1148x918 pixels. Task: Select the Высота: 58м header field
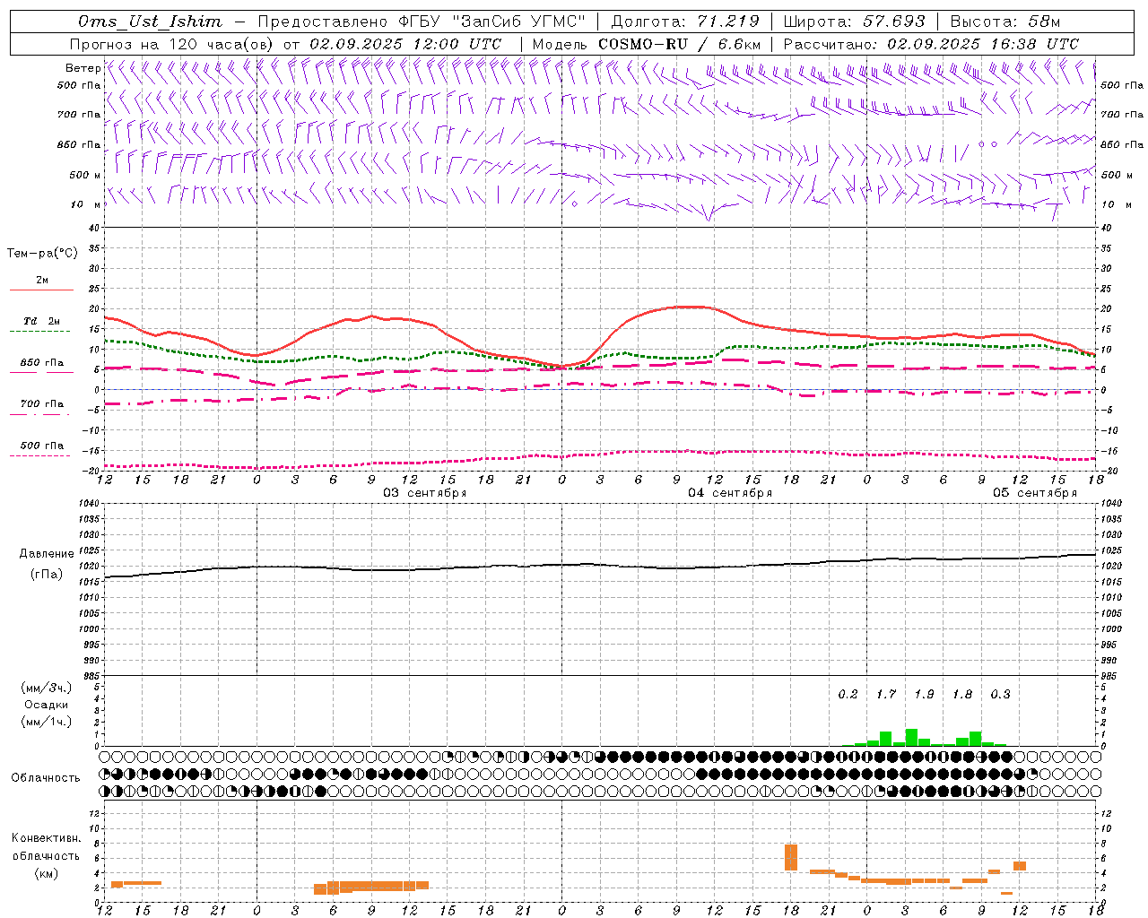1004,22
